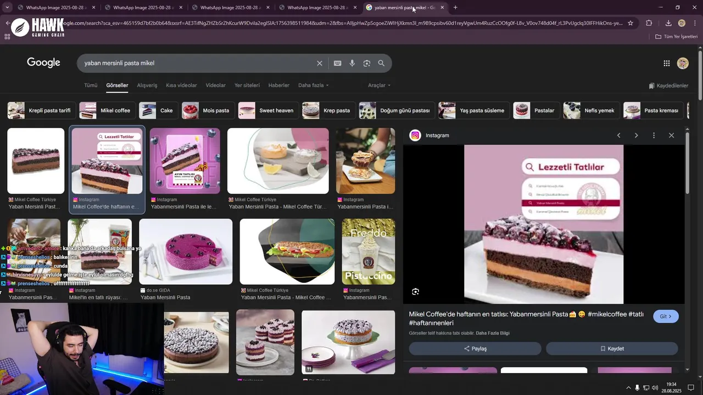Open first Mikel Coffee Türkiye cake thumbnail

pyautogui.click(x=36, y=161)
